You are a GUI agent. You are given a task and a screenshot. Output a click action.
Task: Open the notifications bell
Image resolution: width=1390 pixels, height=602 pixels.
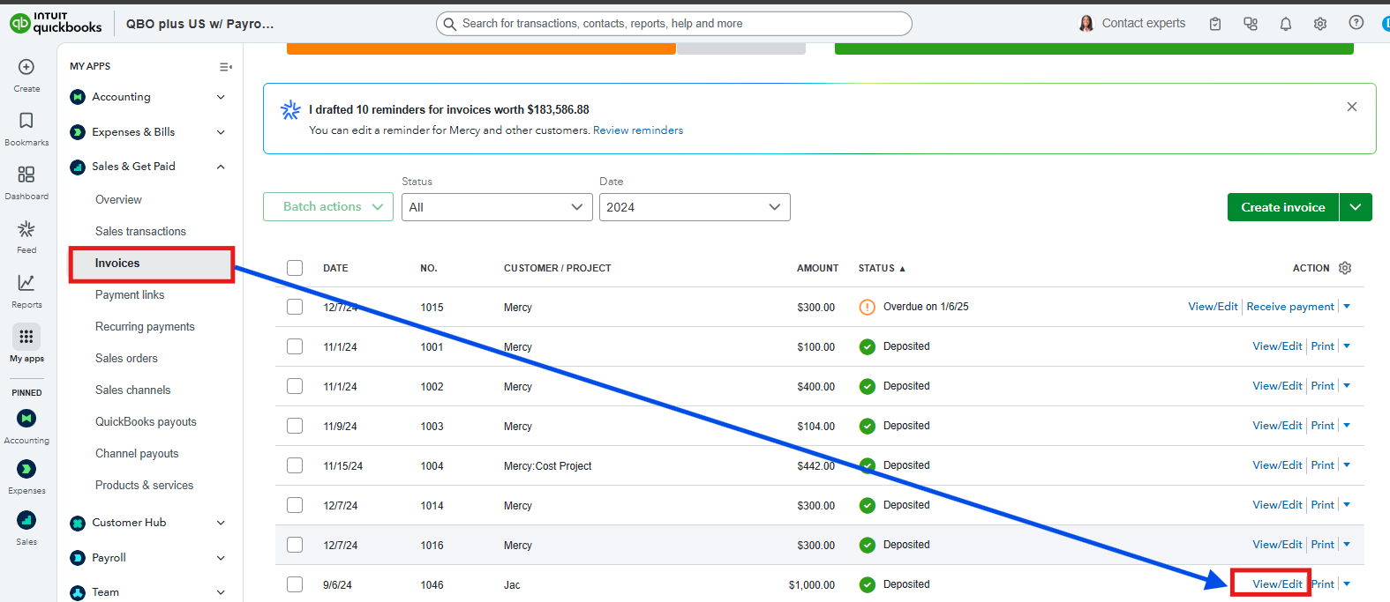pos(1286,24)
